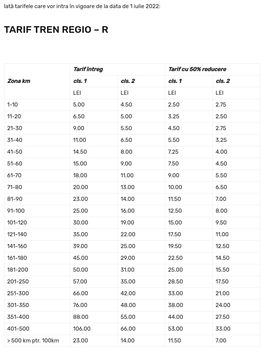Screen dimensions: 264x359
Task: Click the 57.00 first class fare
Action: 80,282
